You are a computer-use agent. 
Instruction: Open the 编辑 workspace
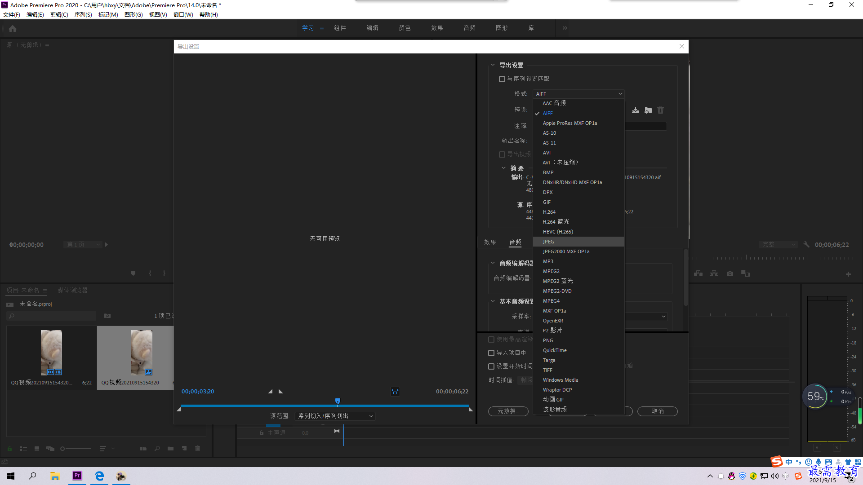pyautogui.click(x=373, y=28)
